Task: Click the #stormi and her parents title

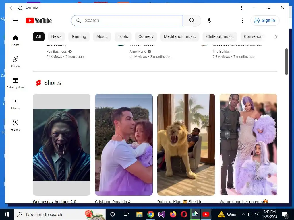Action: [x=244, y=201]
